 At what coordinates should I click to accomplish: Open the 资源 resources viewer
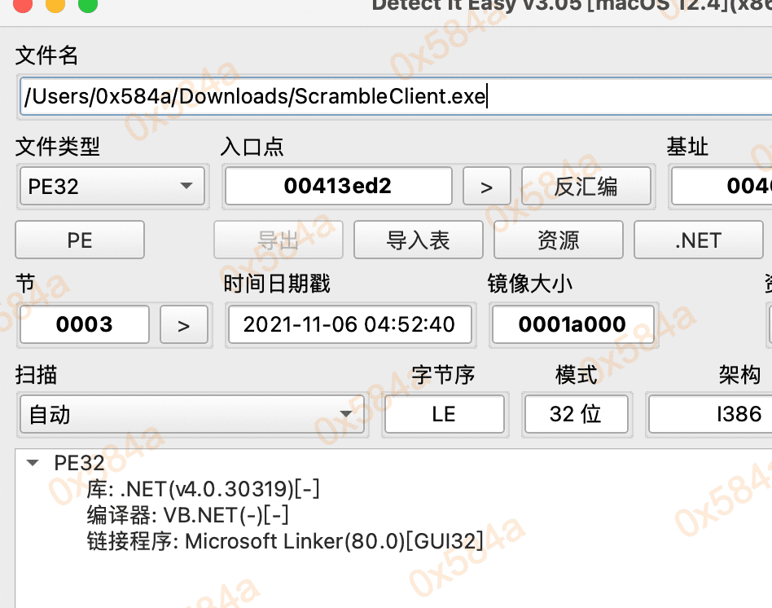pos(558,240)
